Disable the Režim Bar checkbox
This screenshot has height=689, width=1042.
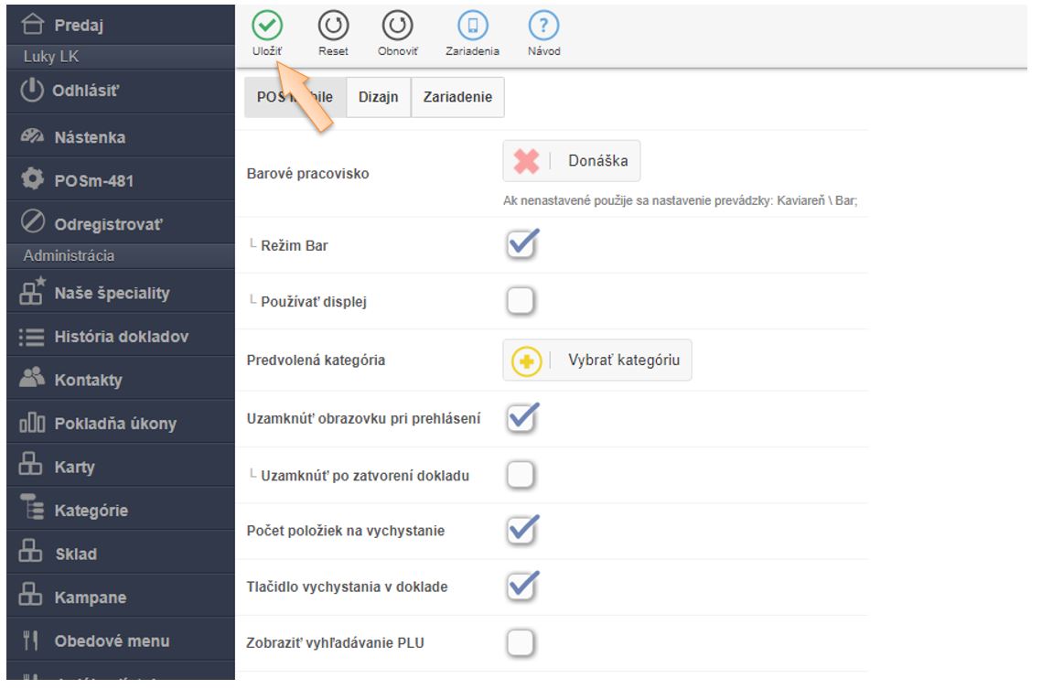(520, 244)
